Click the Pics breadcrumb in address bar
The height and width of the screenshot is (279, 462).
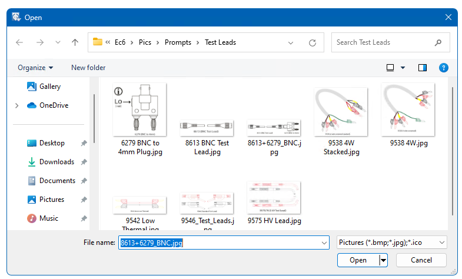[145, 42]
